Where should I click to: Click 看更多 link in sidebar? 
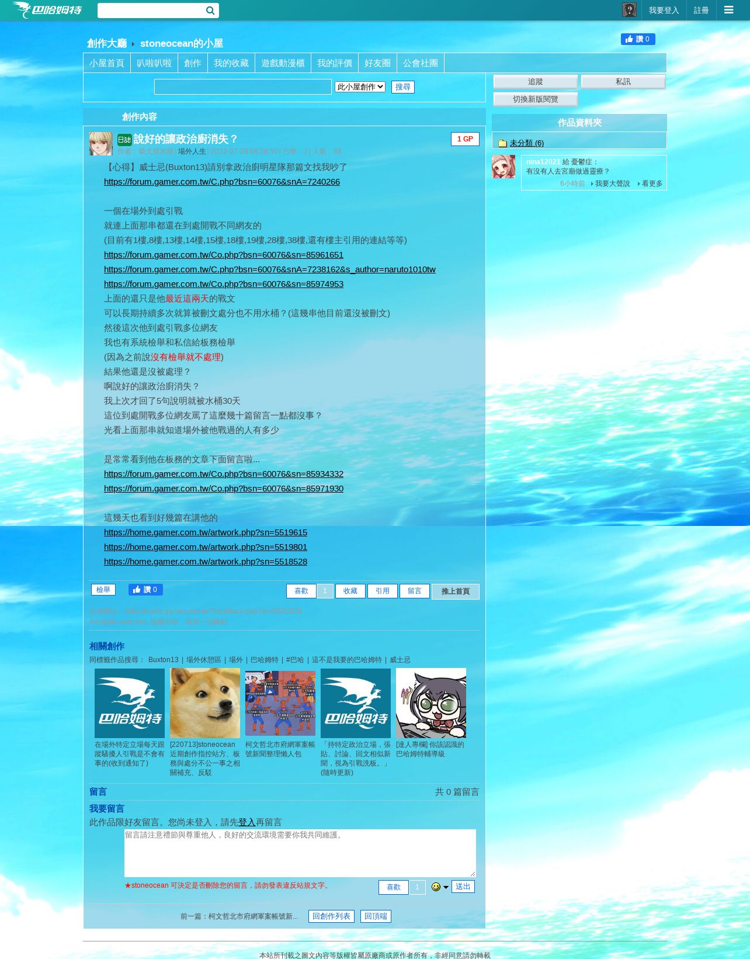652,184
